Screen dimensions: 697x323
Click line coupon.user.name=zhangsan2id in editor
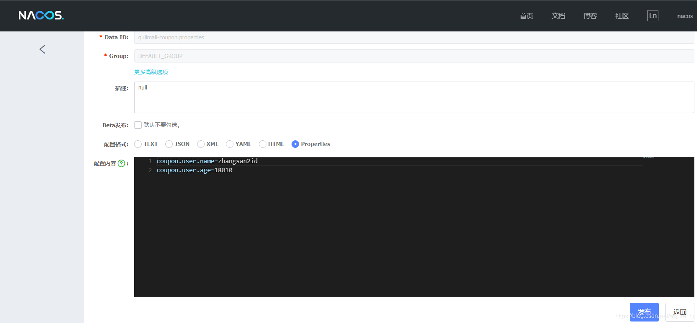tap(207, 161)
